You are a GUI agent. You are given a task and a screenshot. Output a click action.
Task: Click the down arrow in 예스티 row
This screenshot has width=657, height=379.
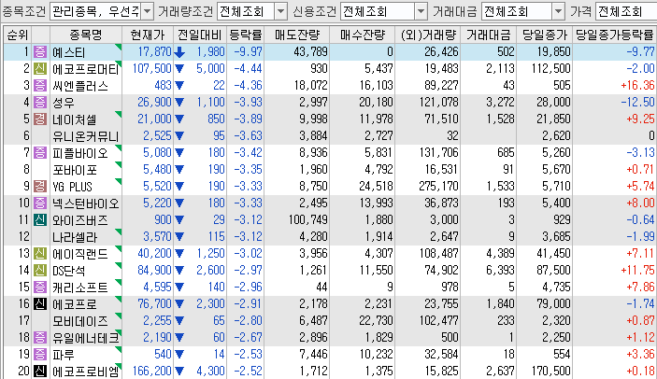click(x=179, y=52)
